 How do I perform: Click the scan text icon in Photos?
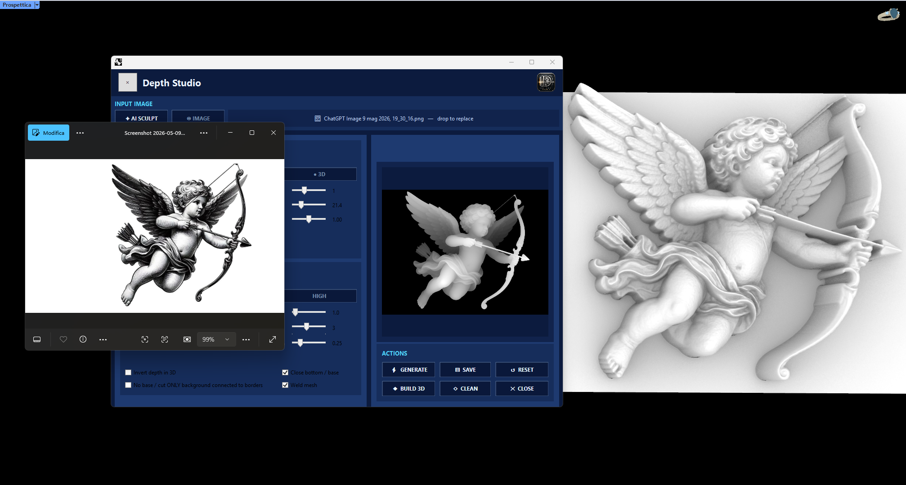point(165,339)
